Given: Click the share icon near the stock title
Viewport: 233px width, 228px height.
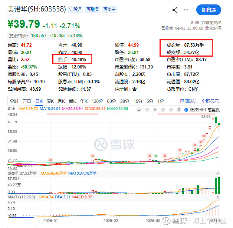Looking at the screenshot, I should [x=175, y=10].
